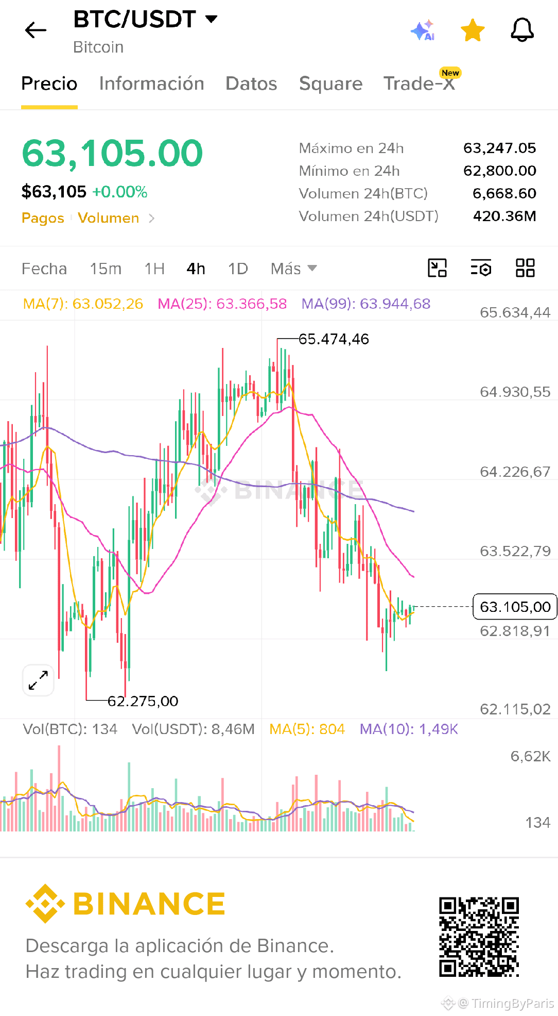The width and height of the screenshot is (558, 1016).
Task: Select the MA(99): 63.944,68 indicator label
Action: click(366, 304)
